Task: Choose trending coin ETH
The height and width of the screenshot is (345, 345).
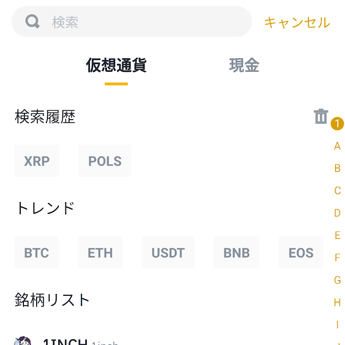Action: coord(100,252)
